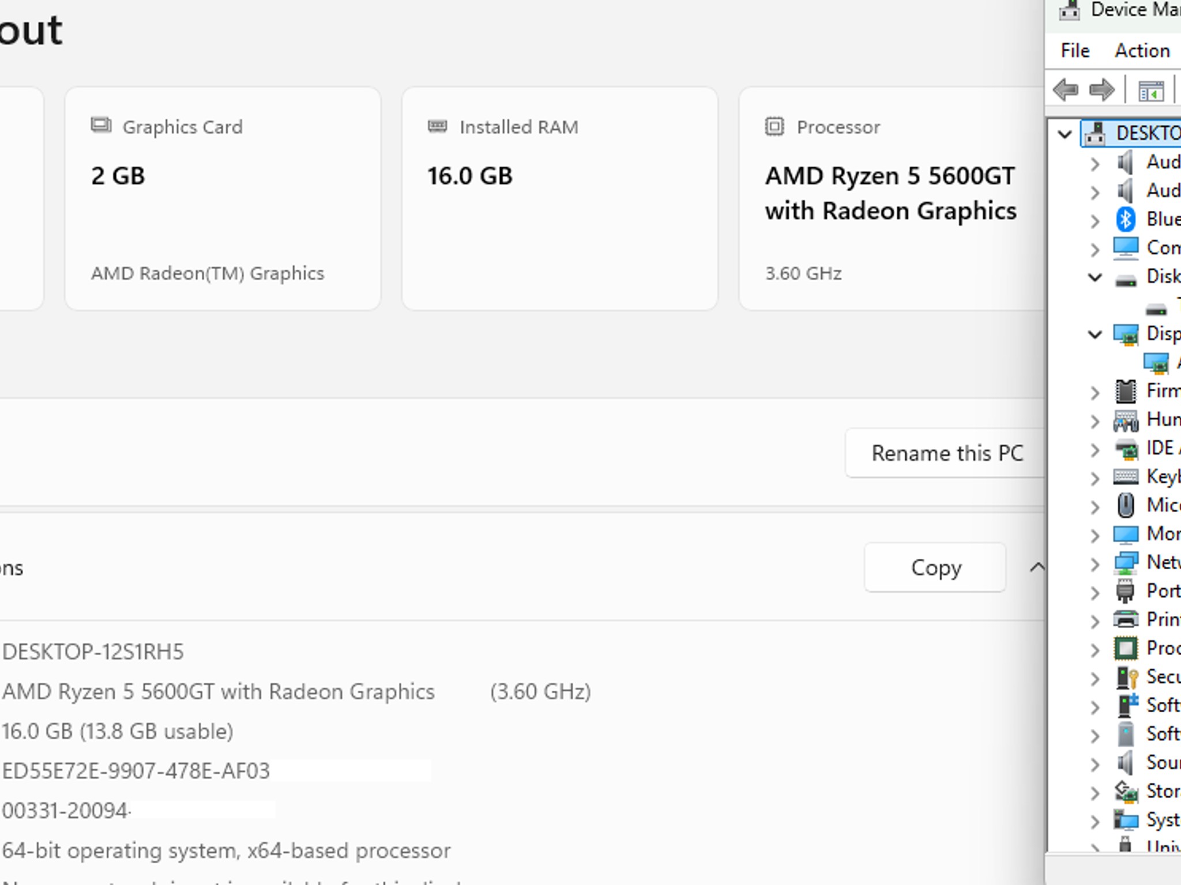Screen dimensions: 1181x885
Task: Click the first Software category icon
Action: coord(1127,705)
